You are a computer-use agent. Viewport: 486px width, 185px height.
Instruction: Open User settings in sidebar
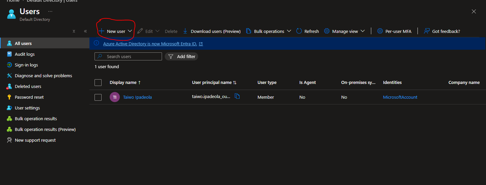click(x=45, y=108)
